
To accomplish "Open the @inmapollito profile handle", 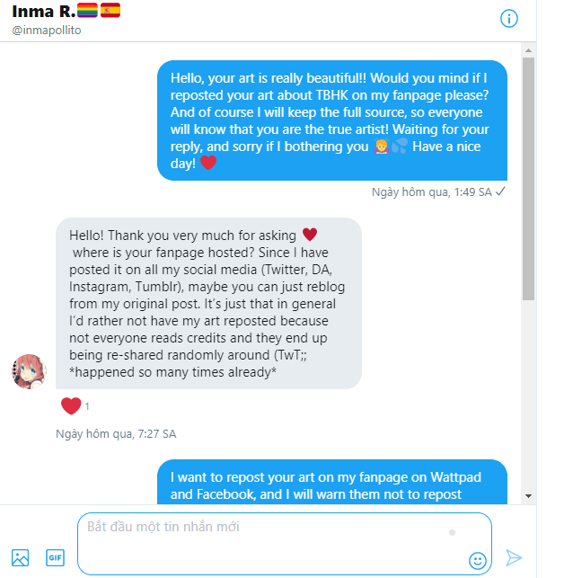I will coord(47,30).
